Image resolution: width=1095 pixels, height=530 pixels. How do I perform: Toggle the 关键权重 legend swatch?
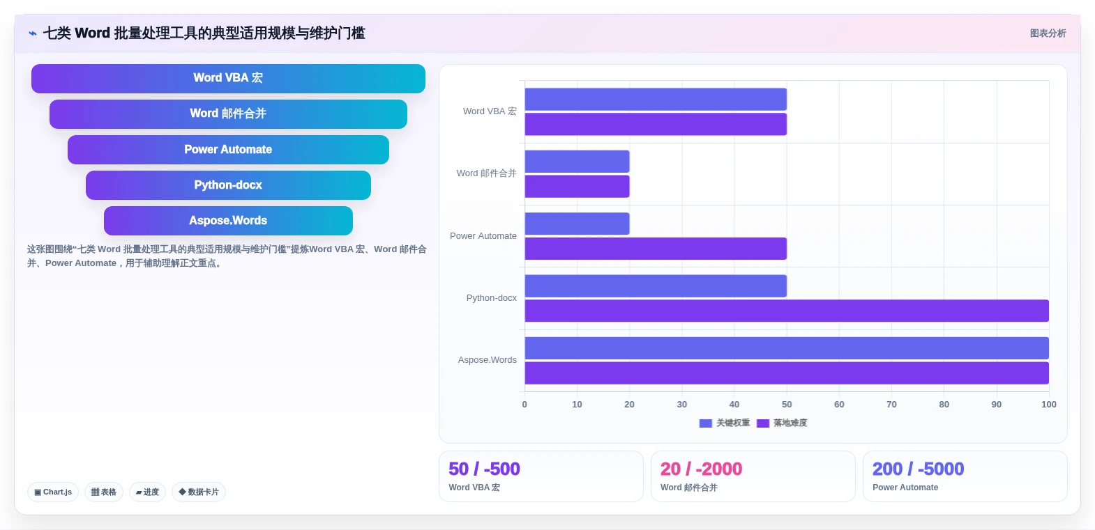tap(706, 423)
